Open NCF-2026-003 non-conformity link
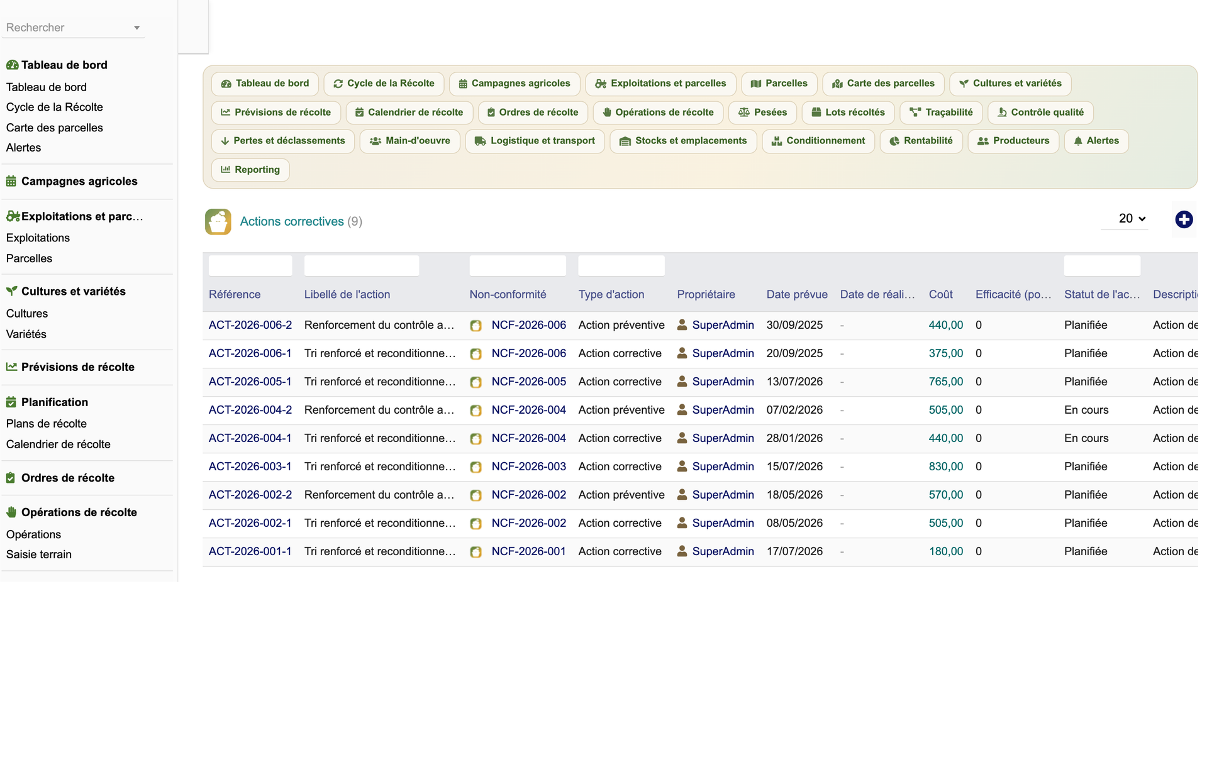 (528, 467)
